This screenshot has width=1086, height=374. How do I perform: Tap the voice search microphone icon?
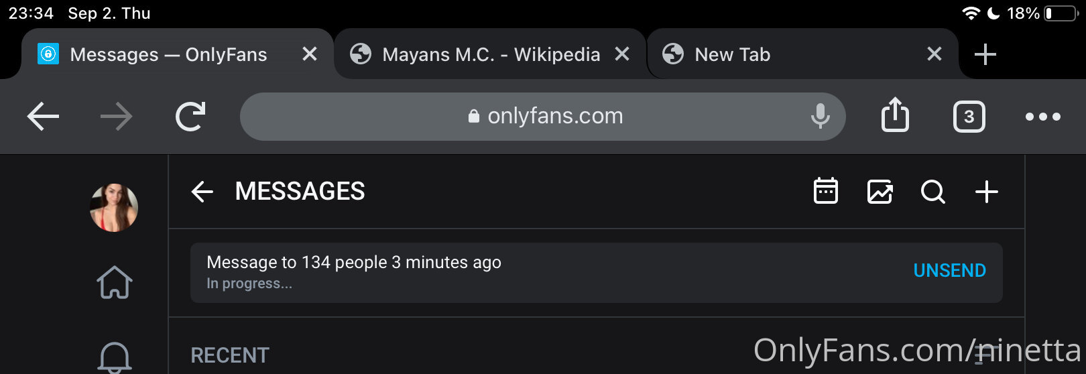[x=820, y=116]
